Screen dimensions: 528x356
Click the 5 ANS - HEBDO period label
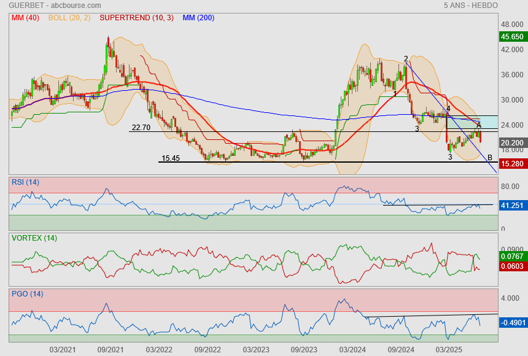coord(470,6)
